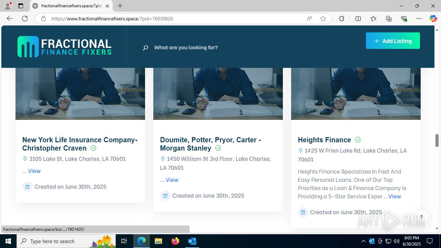Open notification center icon
Screen dimensions: 441x248
430,241
